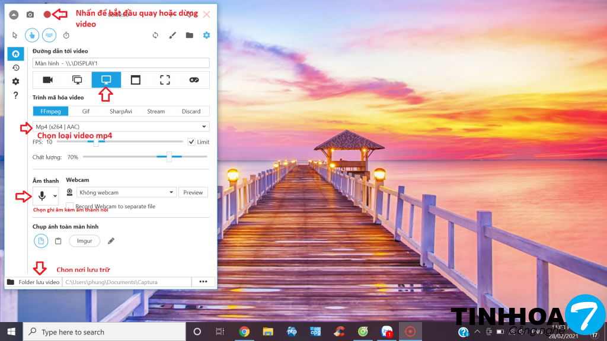Expand the microphone audio source arrow
This screenshot has height=341, width=607.
55,196
